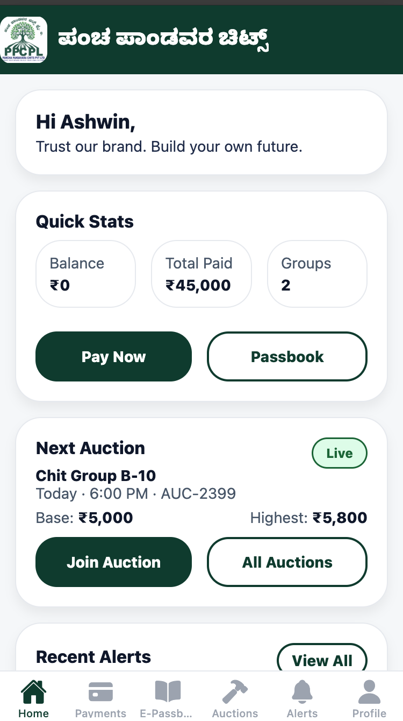Open Payments card icon in bottom bar

(100, 692)
